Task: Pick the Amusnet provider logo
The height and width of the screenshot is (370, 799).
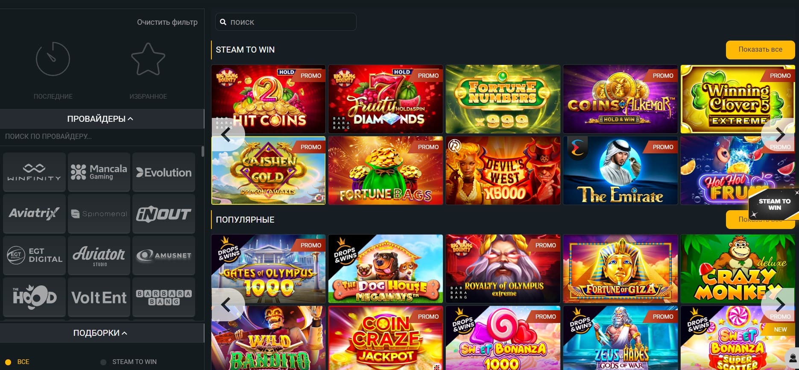Action: [x=164, y=255]
